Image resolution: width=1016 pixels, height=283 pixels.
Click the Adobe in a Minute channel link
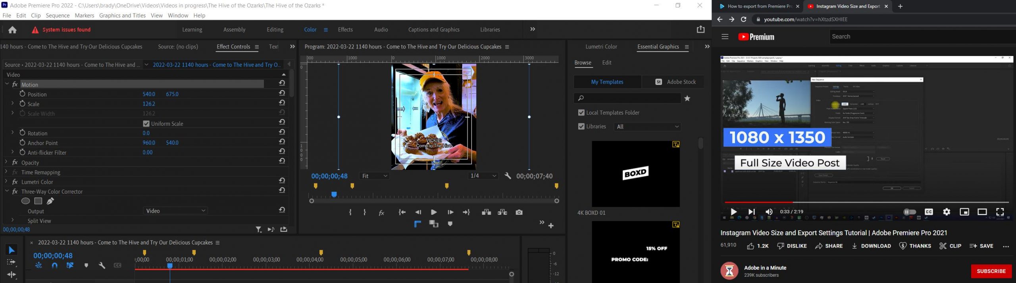click(765, 268)
